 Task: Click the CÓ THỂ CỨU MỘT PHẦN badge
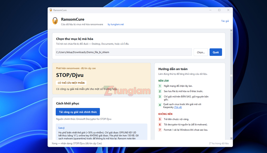pos(71,83)
